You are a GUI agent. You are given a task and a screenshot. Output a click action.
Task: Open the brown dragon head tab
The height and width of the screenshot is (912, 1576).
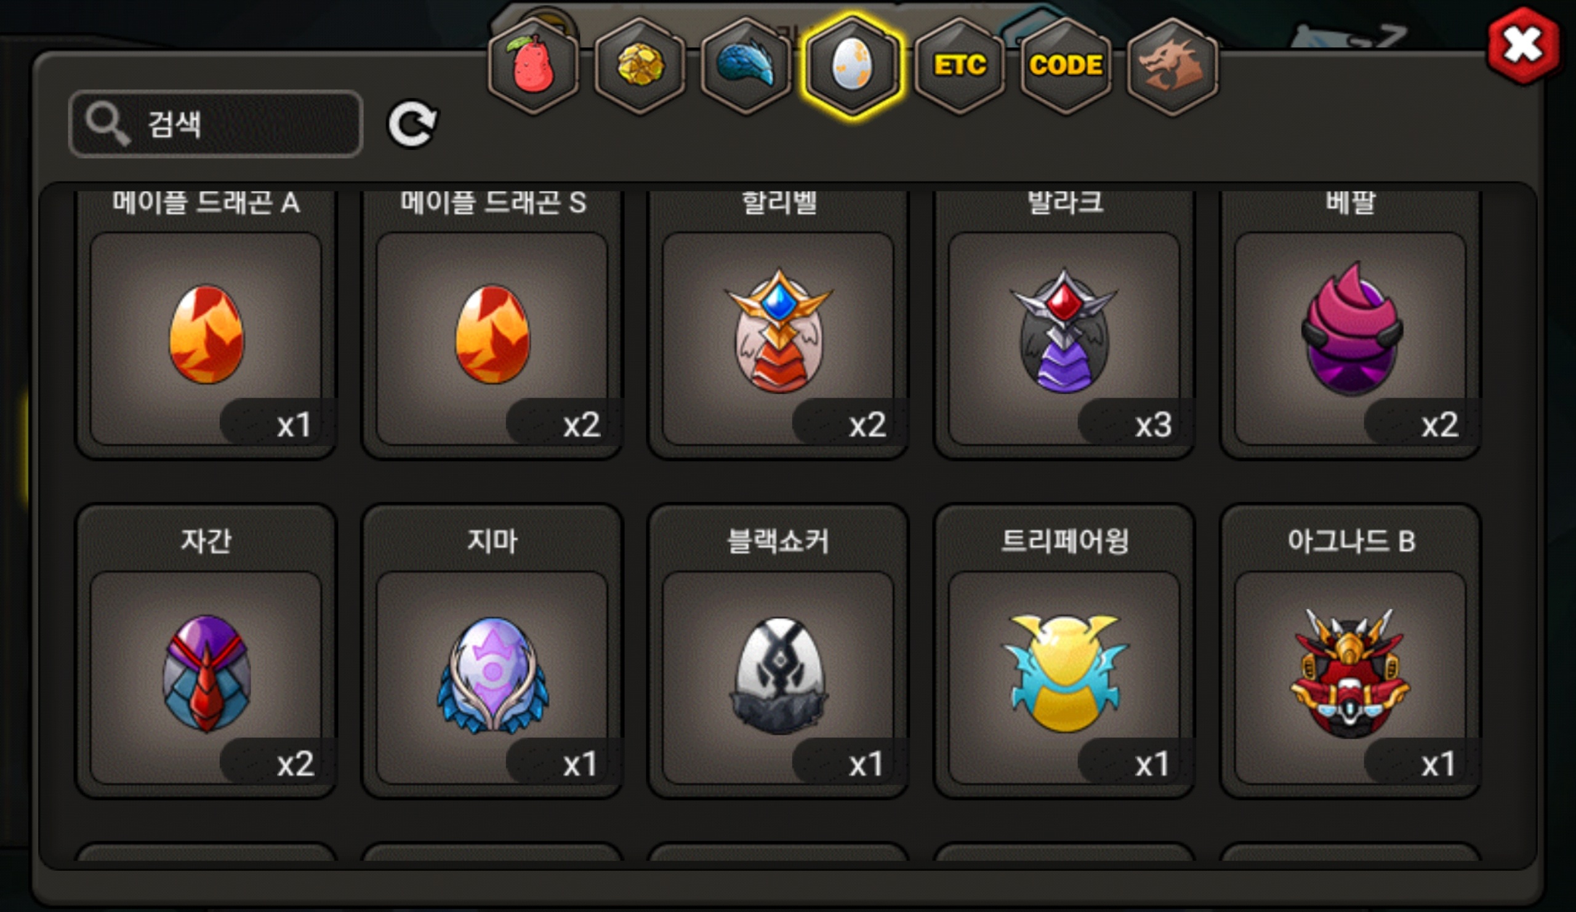coord(1173,66)
